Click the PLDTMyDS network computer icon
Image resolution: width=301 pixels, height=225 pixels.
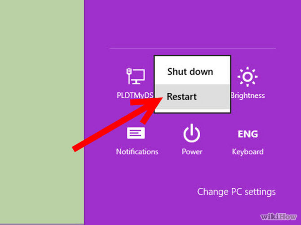point(136,76)
